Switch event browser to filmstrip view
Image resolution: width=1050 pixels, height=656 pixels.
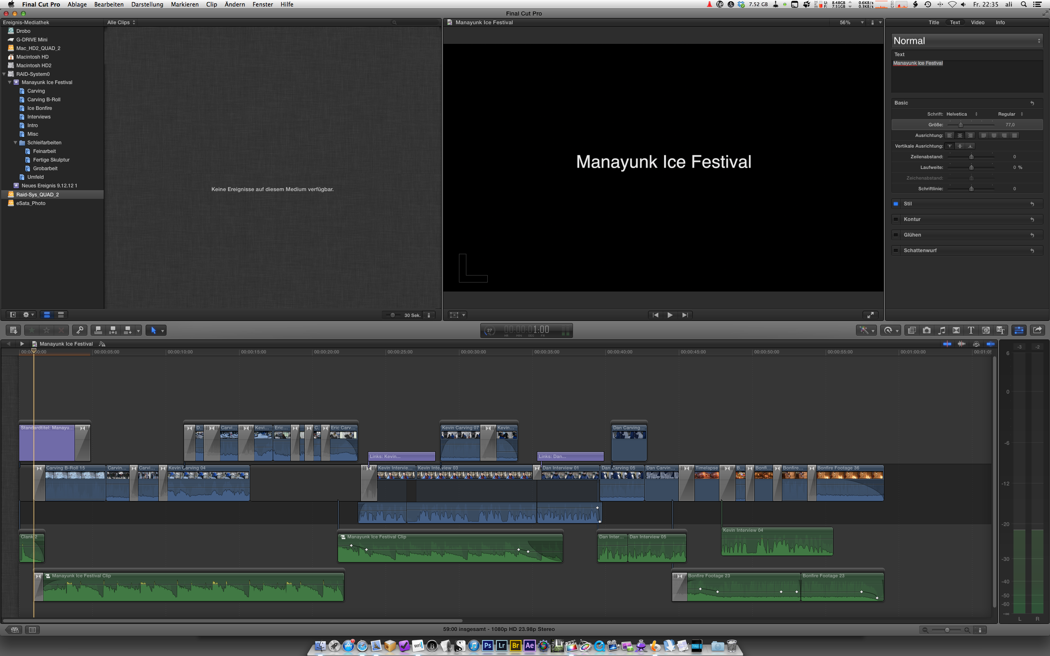point(47,314)
